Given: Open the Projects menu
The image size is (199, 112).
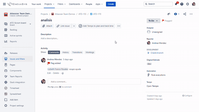Looking at the screenshot, I should (49, 4).
